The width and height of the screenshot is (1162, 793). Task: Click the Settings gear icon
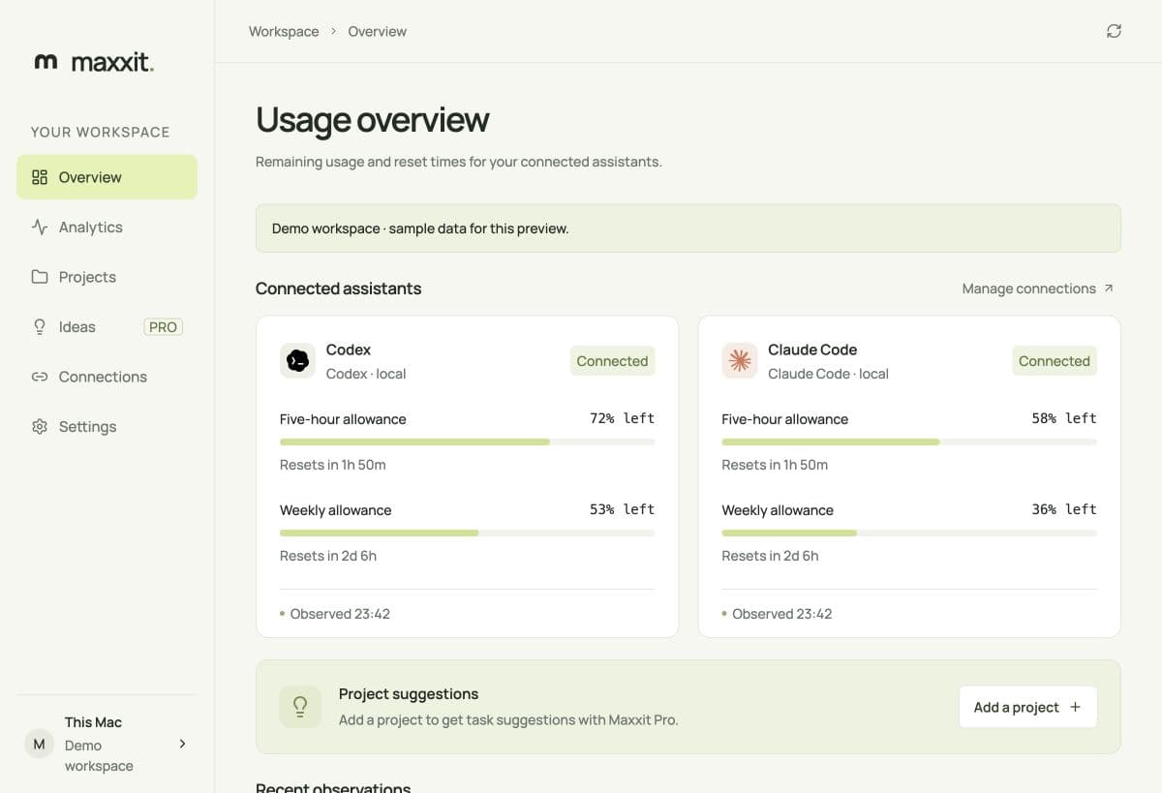point(40,426)
